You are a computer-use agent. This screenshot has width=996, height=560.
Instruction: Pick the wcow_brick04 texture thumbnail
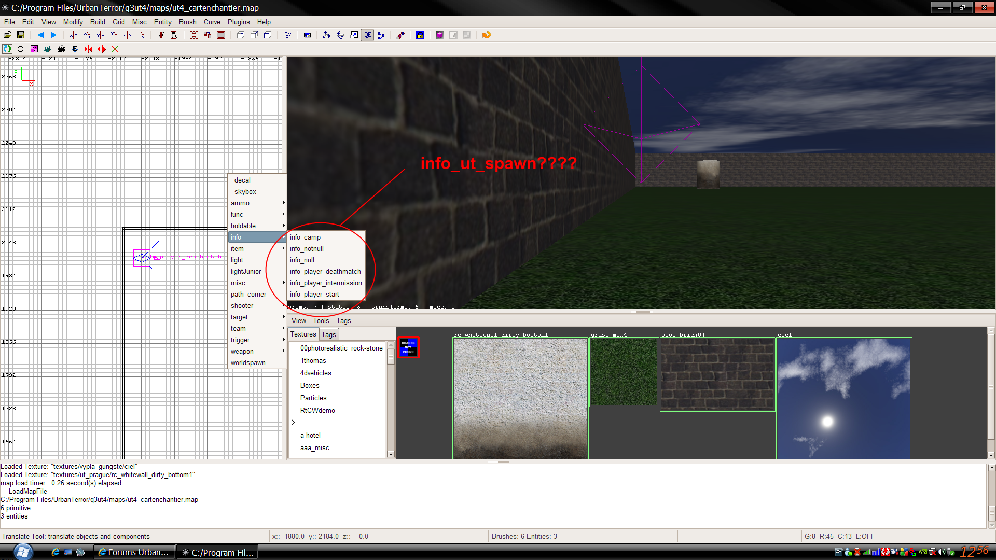point(717,374)
